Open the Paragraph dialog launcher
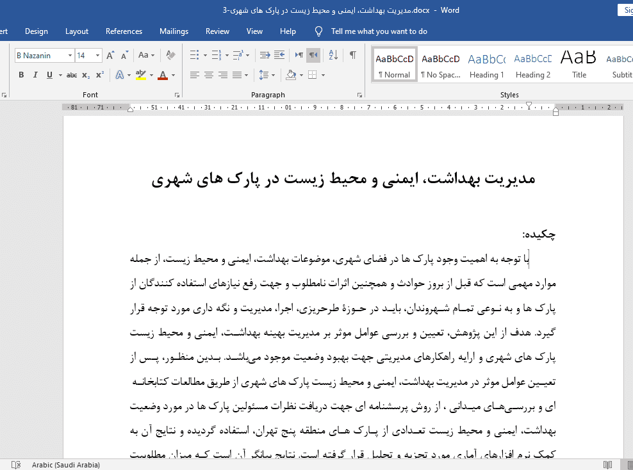Screen dimensions: 633x470 (359, 95)
